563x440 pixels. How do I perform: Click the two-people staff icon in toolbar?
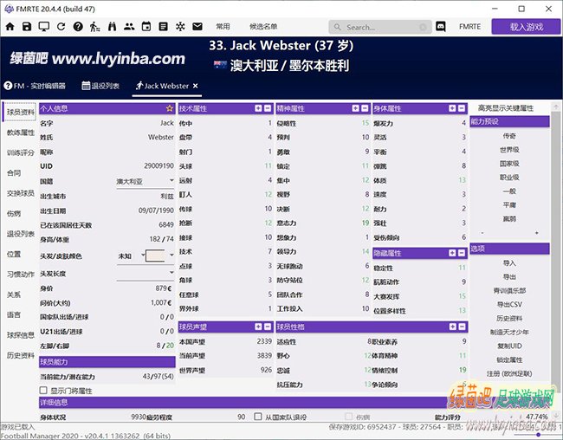[129, 27]
